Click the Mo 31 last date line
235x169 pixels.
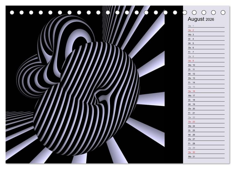click(x=206, y=156)
